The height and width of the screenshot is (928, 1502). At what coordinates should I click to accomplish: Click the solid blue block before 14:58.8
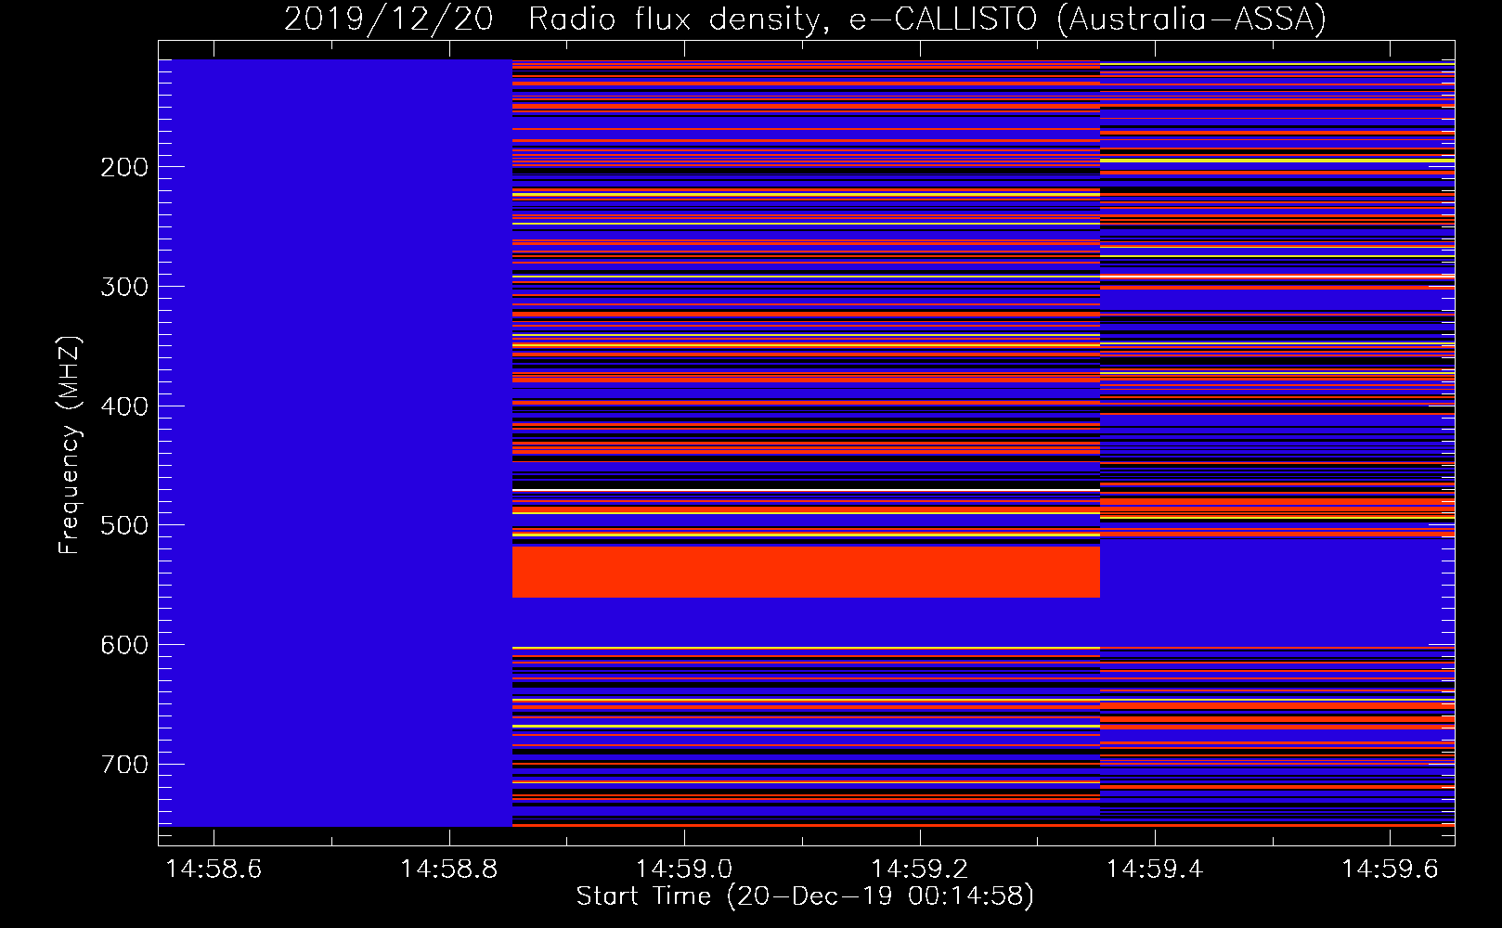click(335, 443)
